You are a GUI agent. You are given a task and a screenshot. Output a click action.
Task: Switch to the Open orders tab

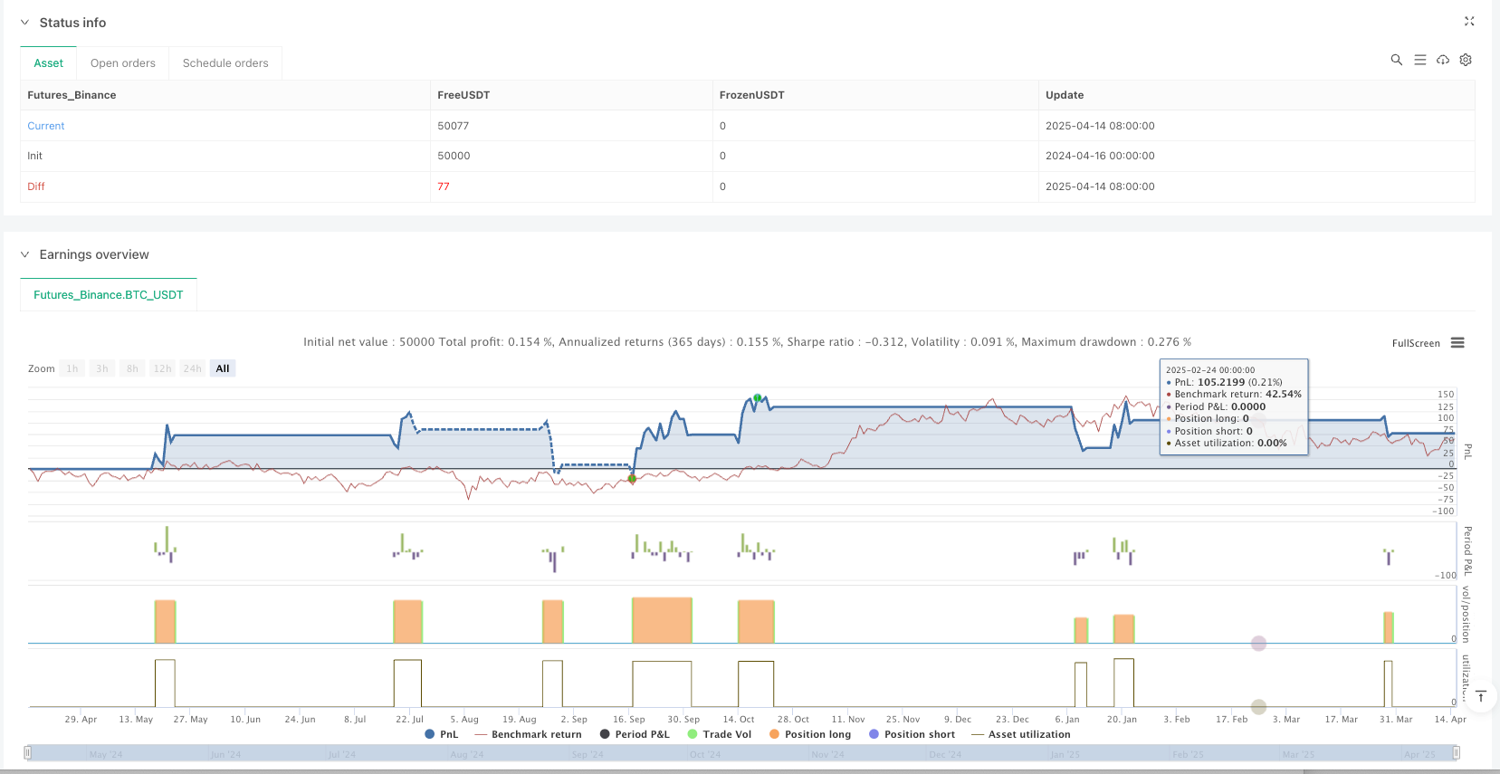click(x=123, y=63)
